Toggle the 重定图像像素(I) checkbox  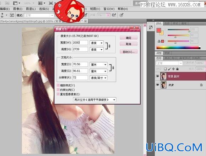[58, 94]
